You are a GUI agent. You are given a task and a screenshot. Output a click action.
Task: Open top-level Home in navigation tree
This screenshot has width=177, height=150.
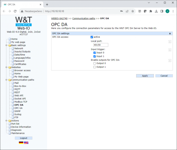pos(14,39)
